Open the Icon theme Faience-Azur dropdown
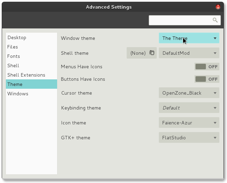 tap(189, 123)
